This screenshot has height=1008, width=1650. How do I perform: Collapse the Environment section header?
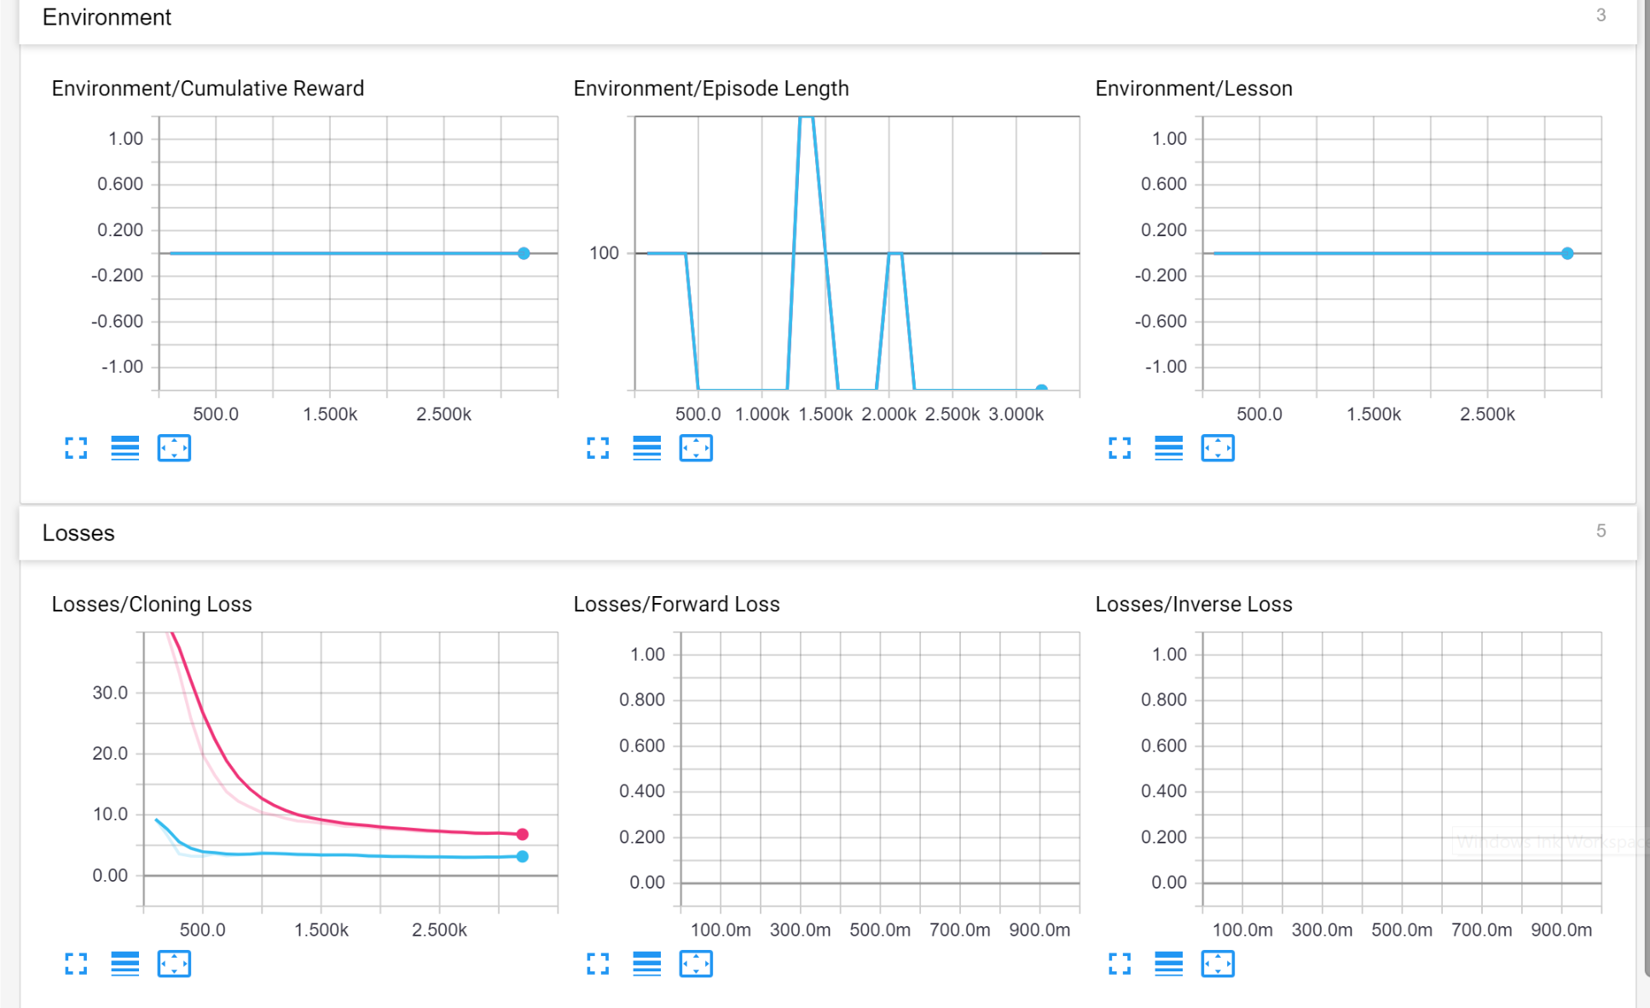click(x=107, y=17)
